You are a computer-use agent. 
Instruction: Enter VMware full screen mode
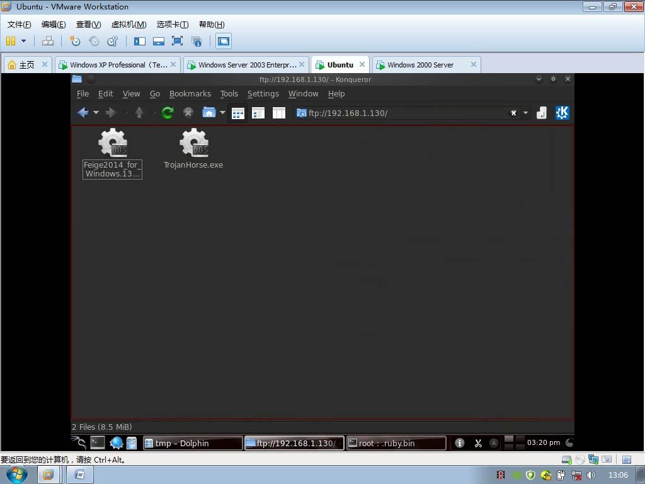(x=177, y=41)
